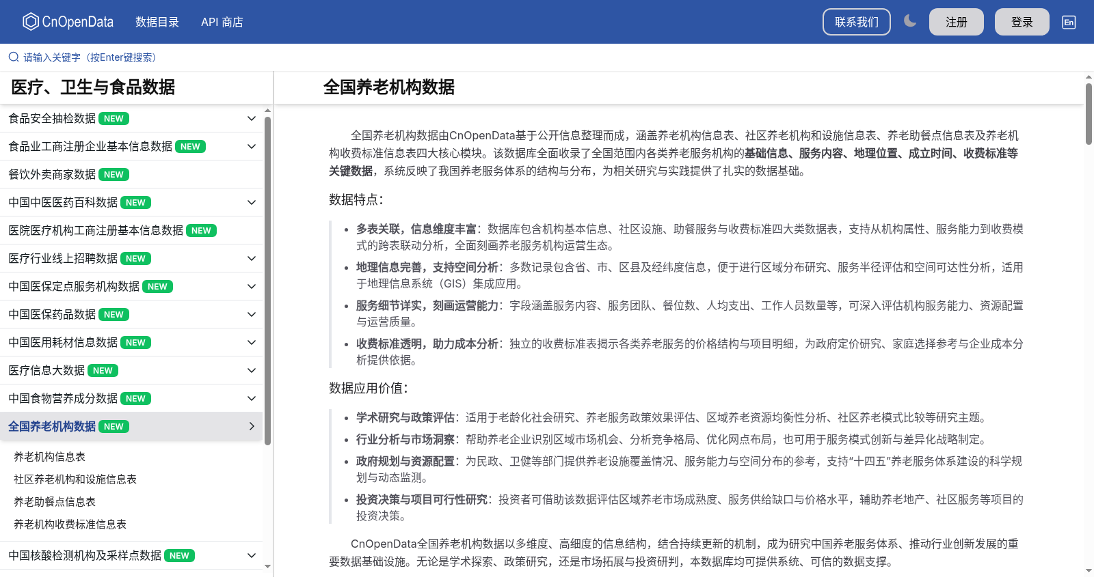Click the 注册 button
This screenshot has width=1094, height=588.
957,22
